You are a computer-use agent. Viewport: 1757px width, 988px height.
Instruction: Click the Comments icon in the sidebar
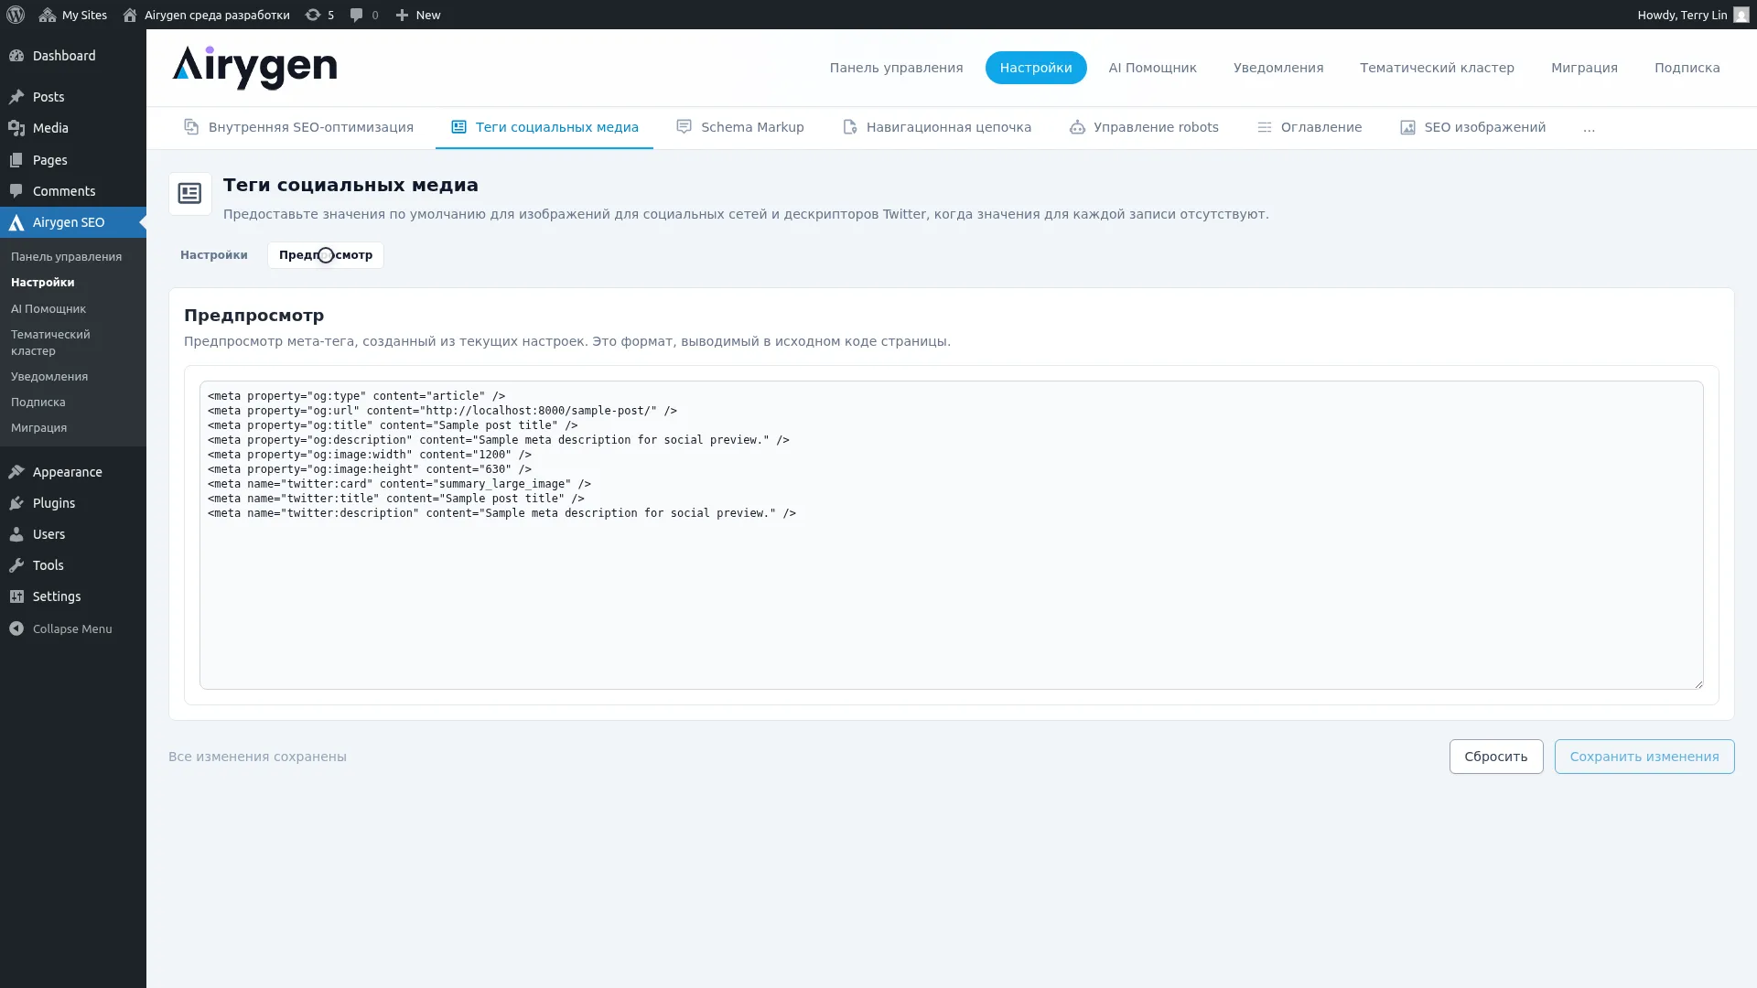(x=16, y=191)
